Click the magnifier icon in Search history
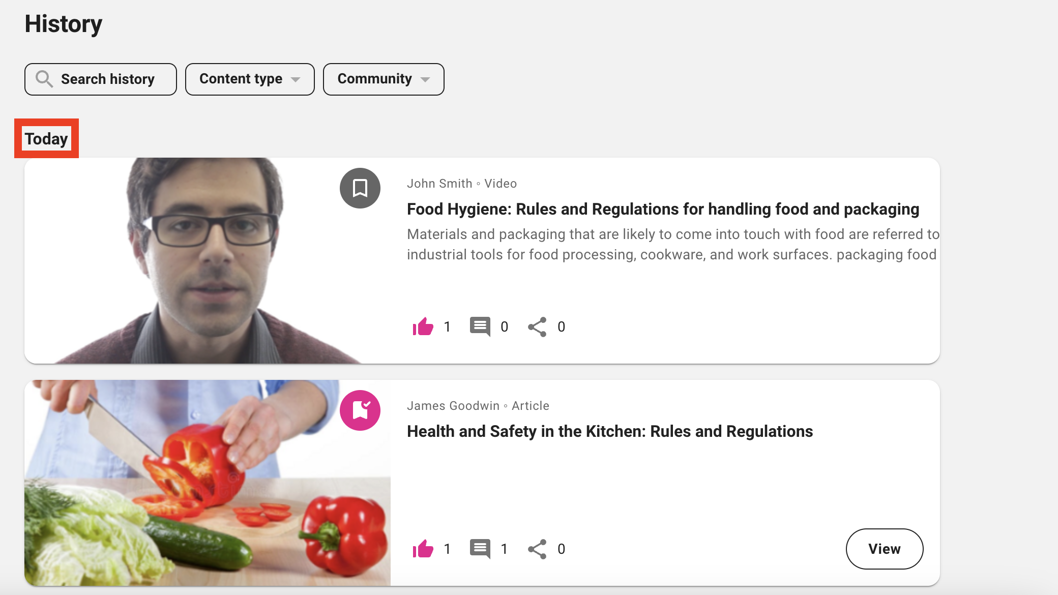Viewport: 1058px width, 595px height. pos(44,79)
